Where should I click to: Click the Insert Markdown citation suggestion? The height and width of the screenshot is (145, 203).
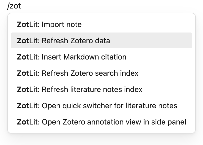tap(101, 57)
